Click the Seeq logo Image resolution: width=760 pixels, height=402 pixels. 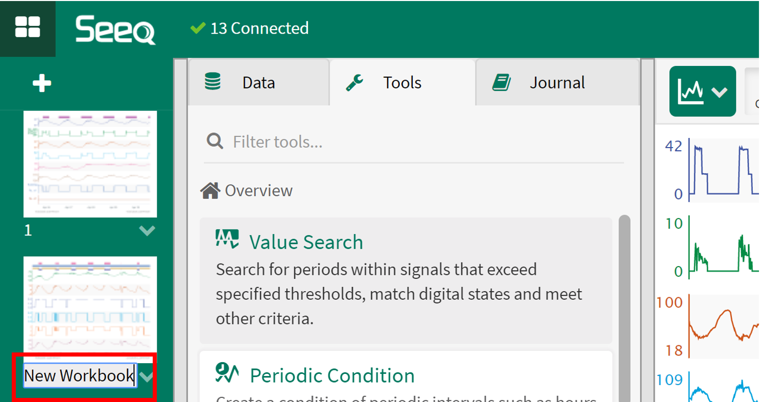115,30
